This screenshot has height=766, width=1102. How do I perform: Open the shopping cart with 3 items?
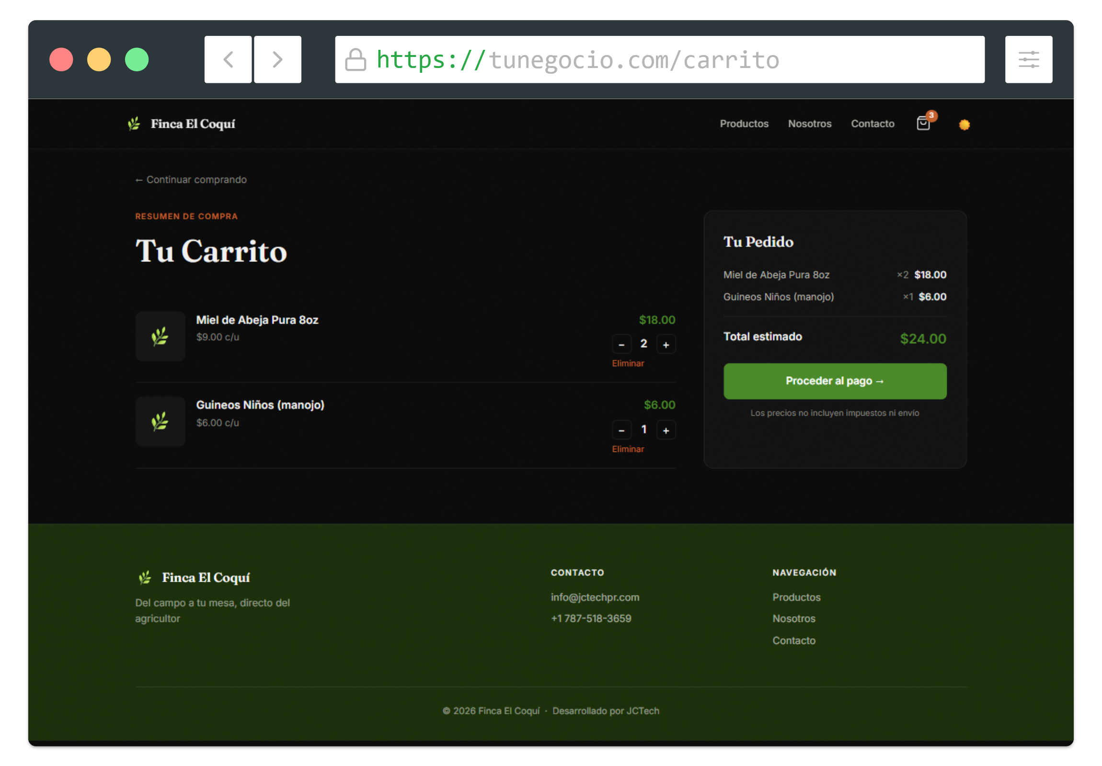(x=923, y=123)
